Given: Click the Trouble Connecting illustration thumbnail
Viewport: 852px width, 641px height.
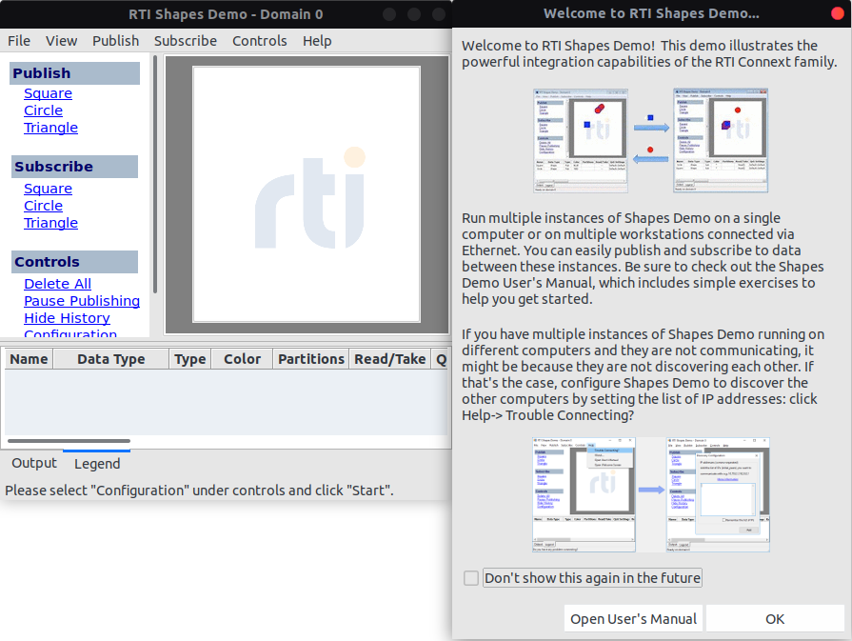Looking at the screenshot, I should [x=651, y=494].
